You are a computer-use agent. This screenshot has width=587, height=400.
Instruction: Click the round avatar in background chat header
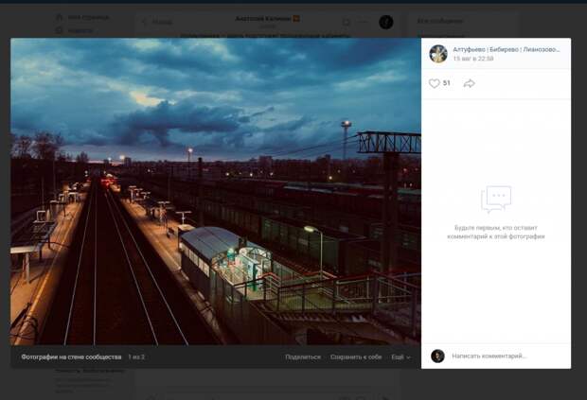[386, 23]
